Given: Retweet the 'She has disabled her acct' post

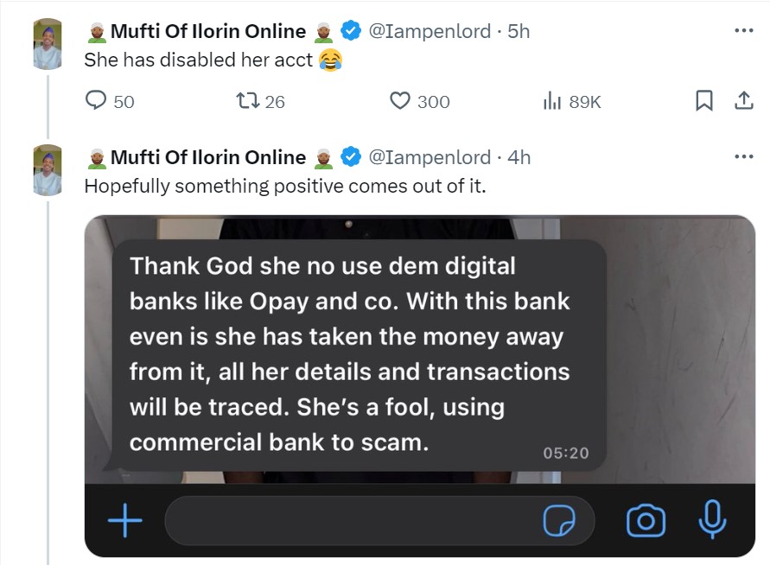Looking at the screenshot, I should coord(248,102).
